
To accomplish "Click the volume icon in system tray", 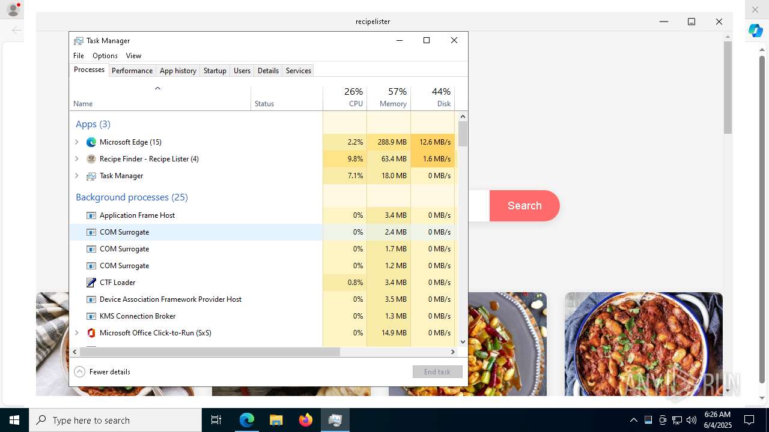I will click(x=691, y=420).
